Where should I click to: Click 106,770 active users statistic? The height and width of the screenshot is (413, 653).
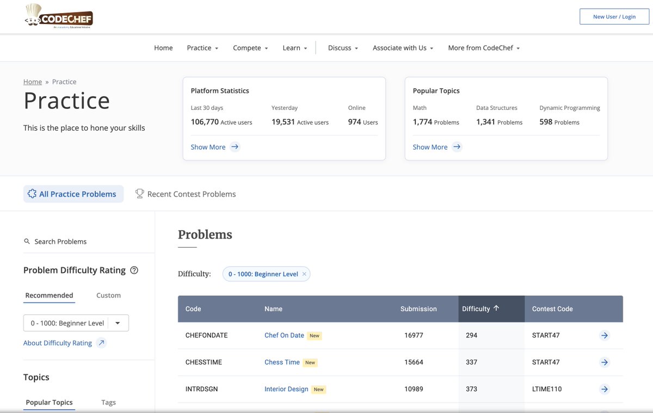click(x=221, y=122)
